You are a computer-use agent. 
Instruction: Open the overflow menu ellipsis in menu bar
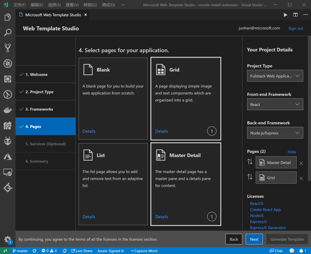(x=123, y=5)
